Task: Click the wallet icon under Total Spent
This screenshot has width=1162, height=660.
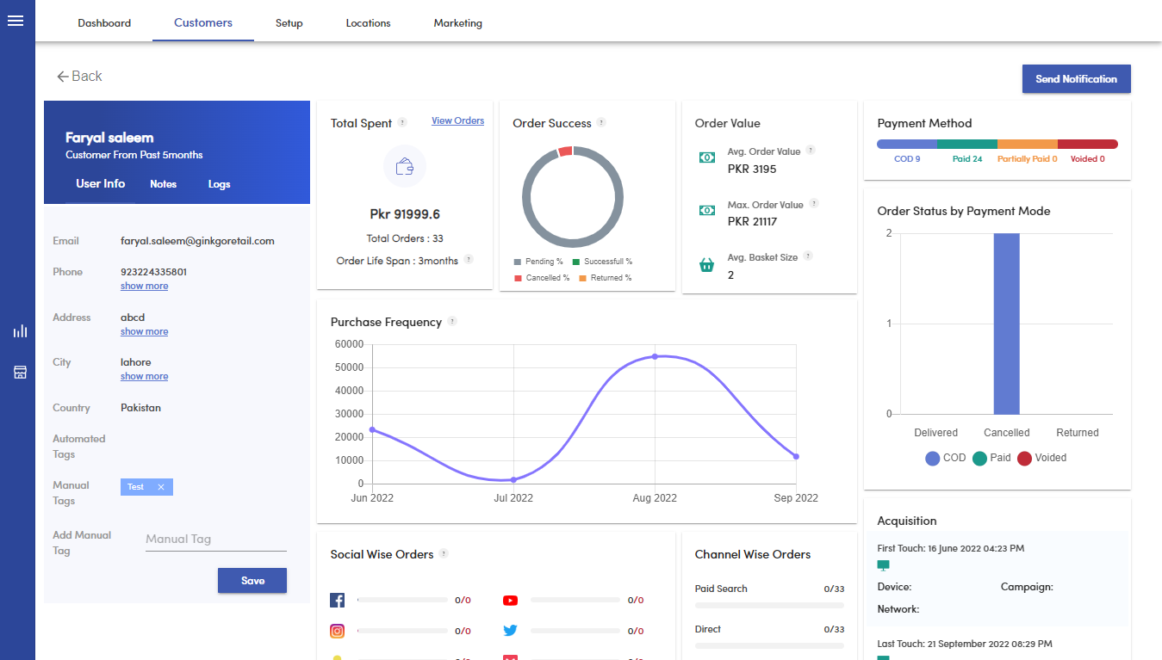Action: [405, 167]
